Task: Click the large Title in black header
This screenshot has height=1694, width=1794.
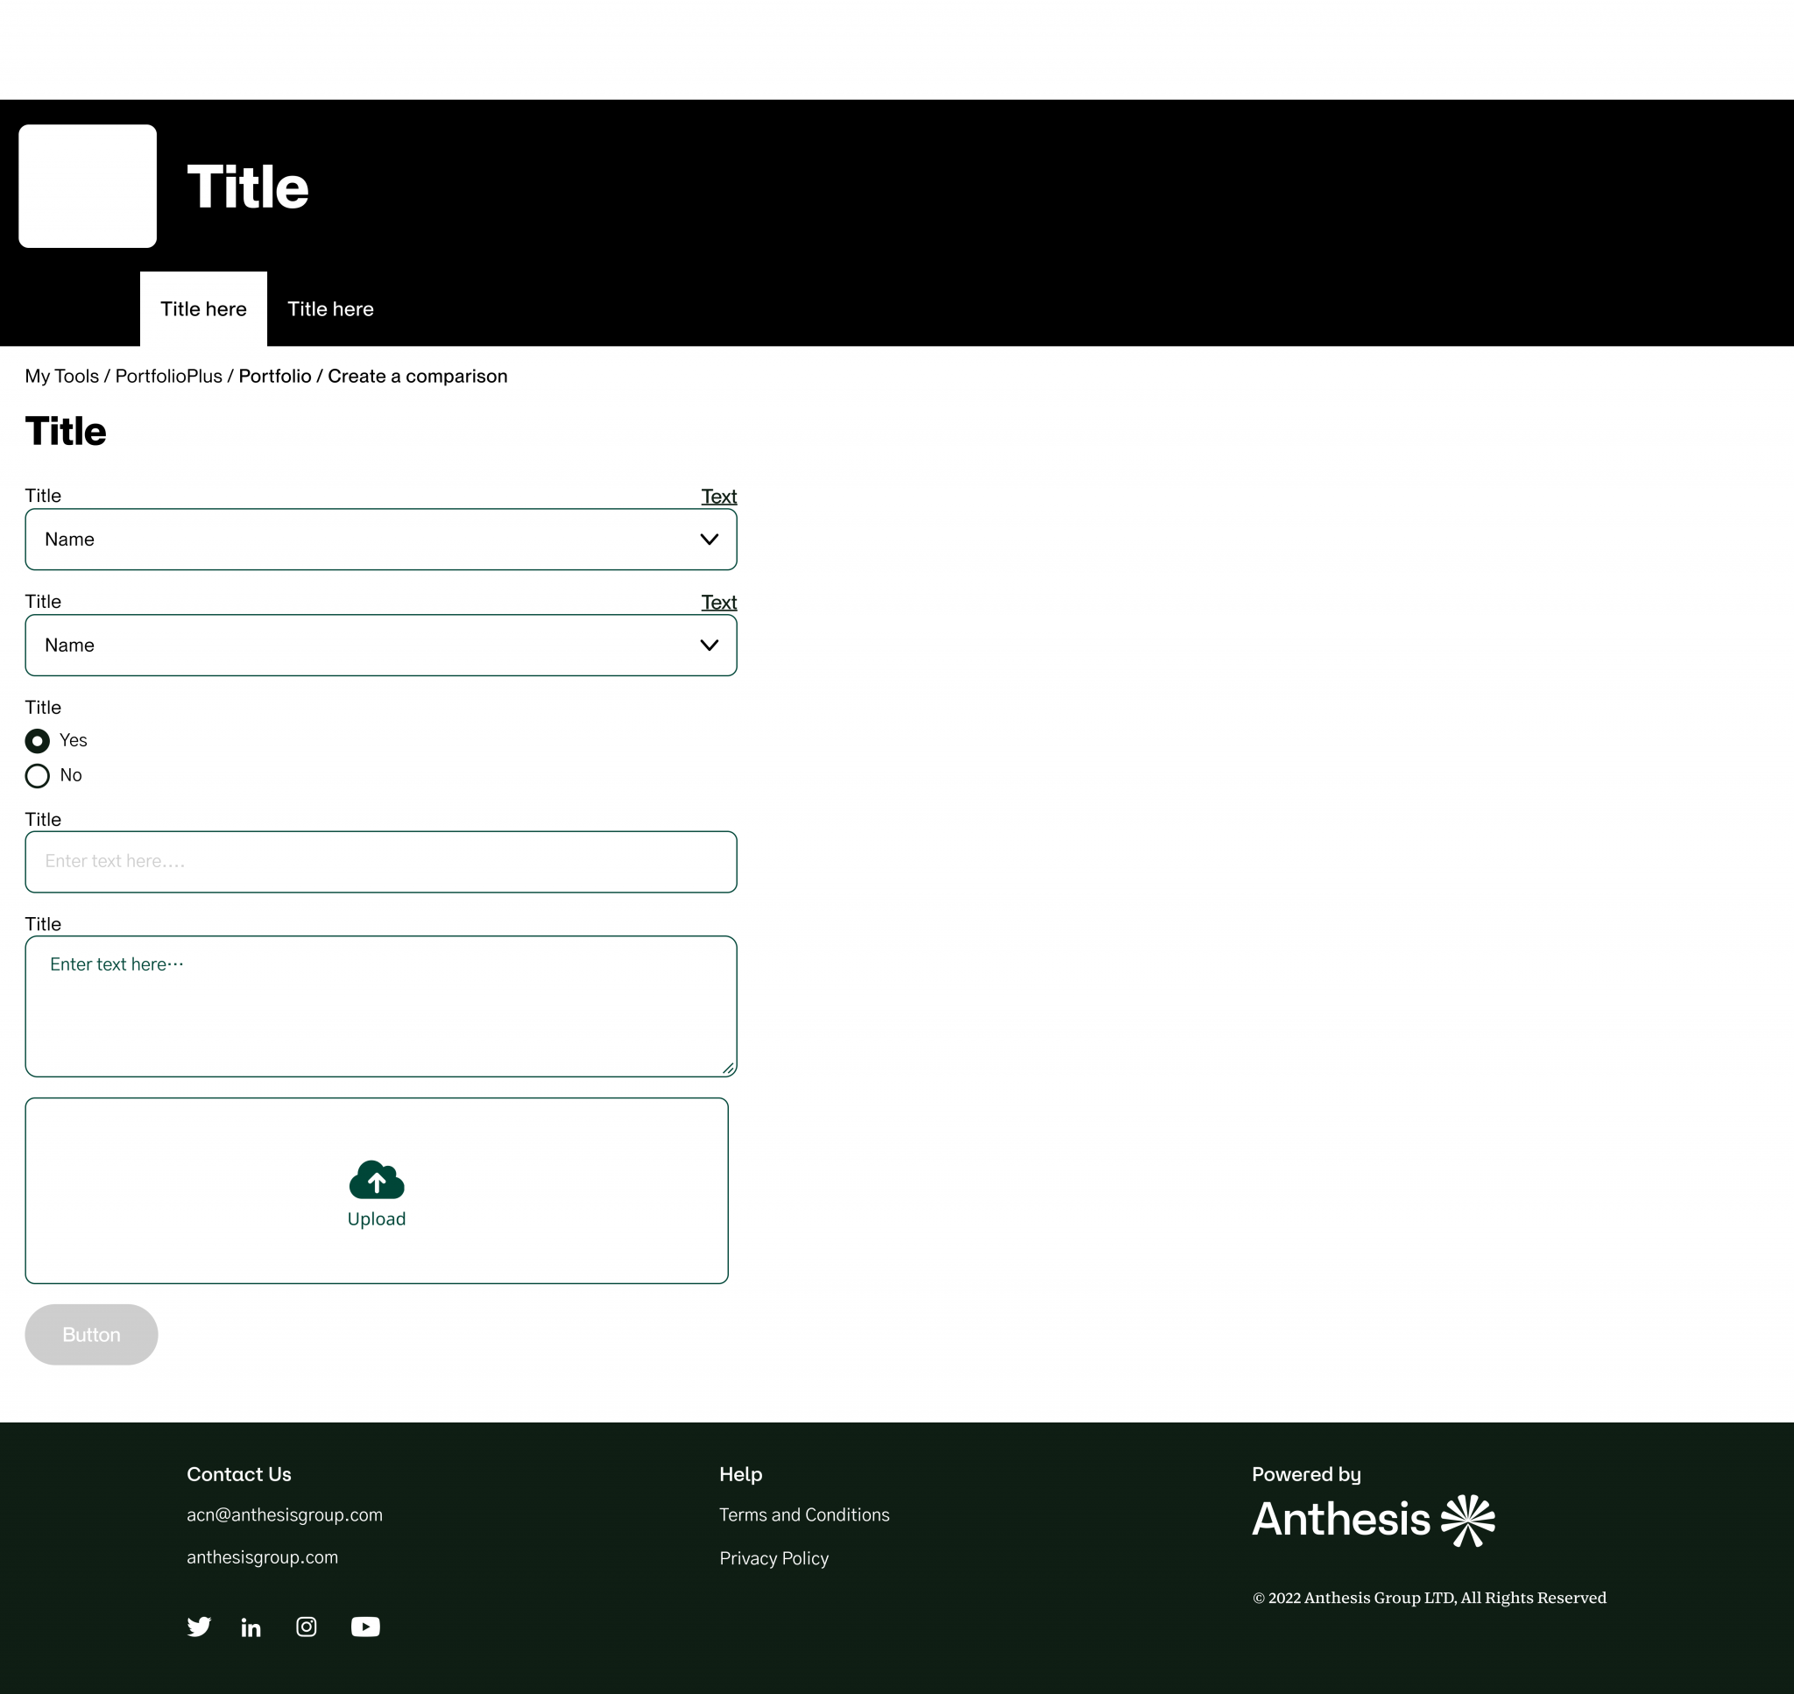Action: click(x=248, y=187)
